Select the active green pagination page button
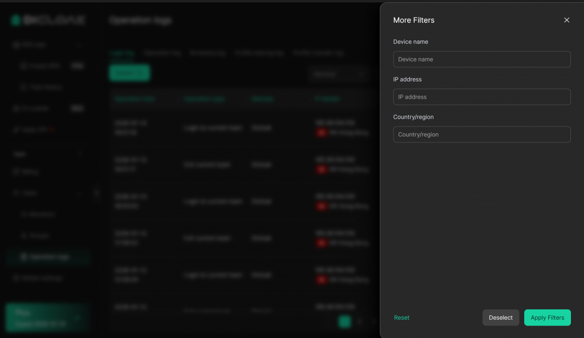 (344, 321)
